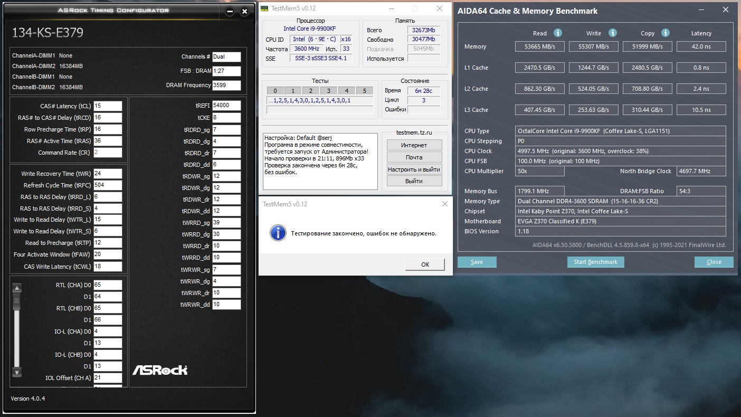
Task: Click L1 Cache Read value 2470.5 GB/s
Action: pos(540,68)
